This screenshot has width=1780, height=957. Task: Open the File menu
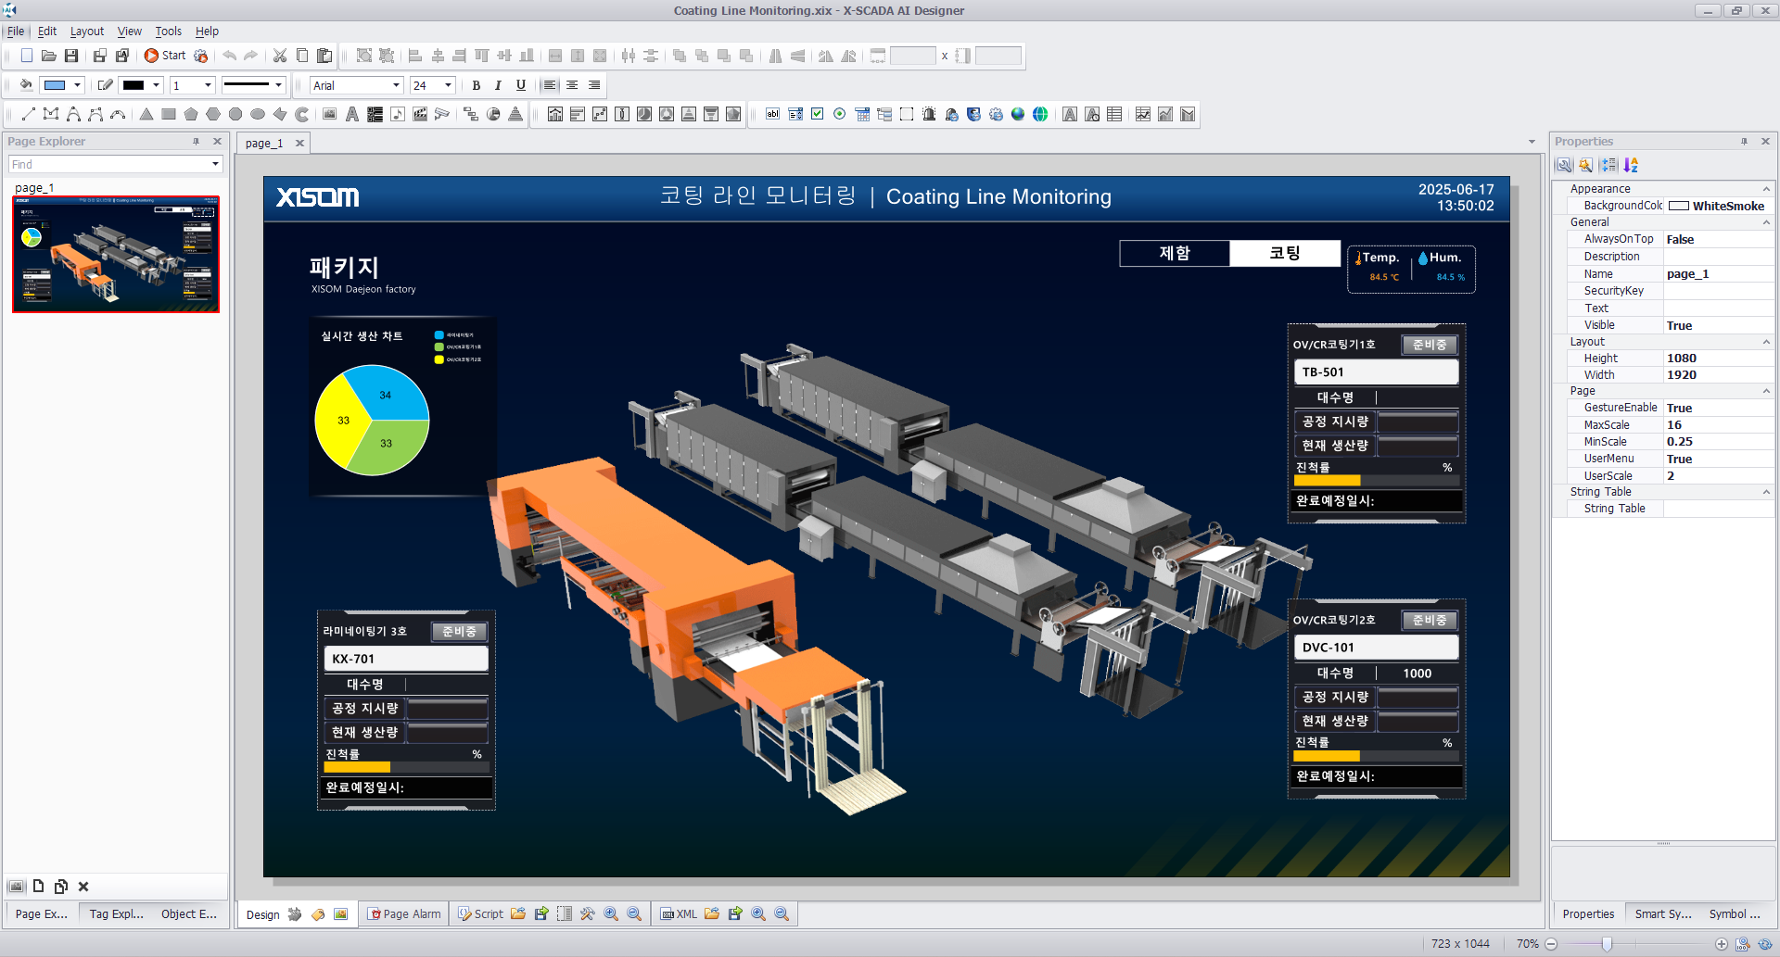(x=16, y=31)
